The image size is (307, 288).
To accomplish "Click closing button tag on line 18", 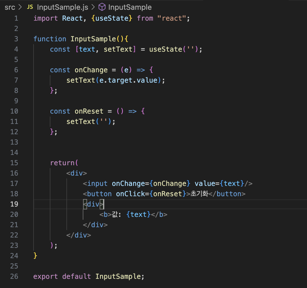I will pos(227,194).
